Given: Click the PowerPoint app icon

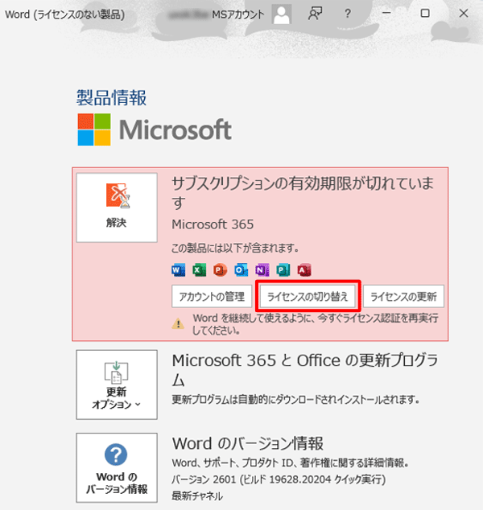Looking at the screenshot, I should 220,269.
